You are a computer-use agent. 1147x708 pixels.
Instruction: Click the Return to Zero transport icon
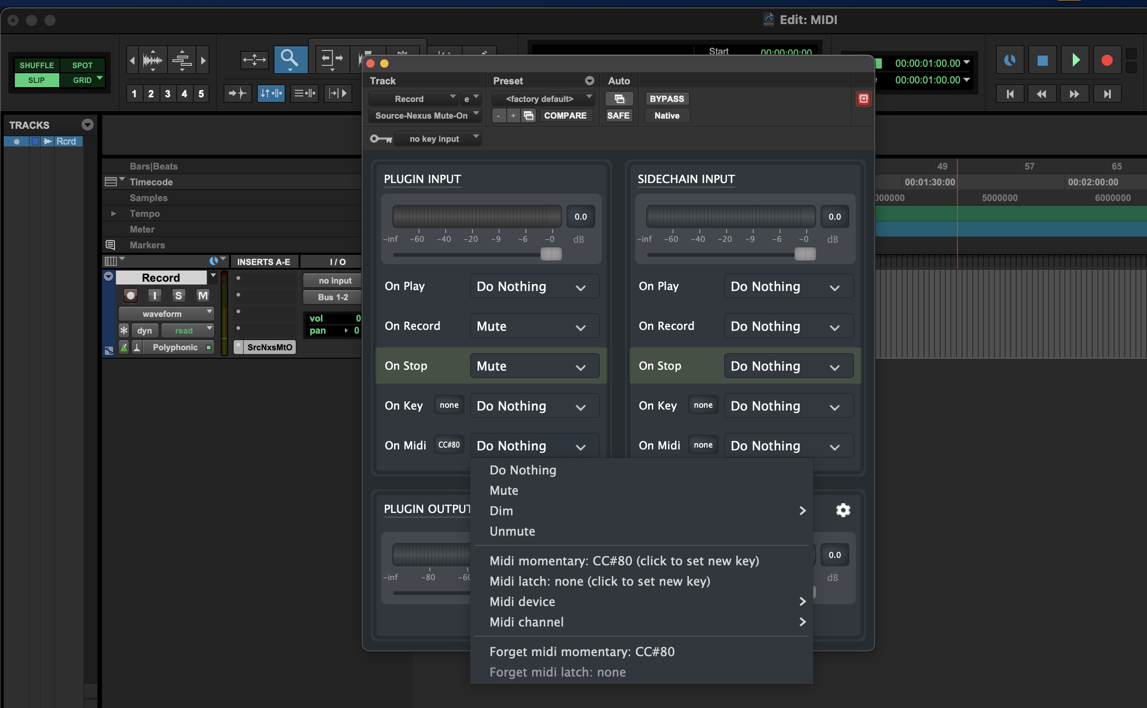1010,94
